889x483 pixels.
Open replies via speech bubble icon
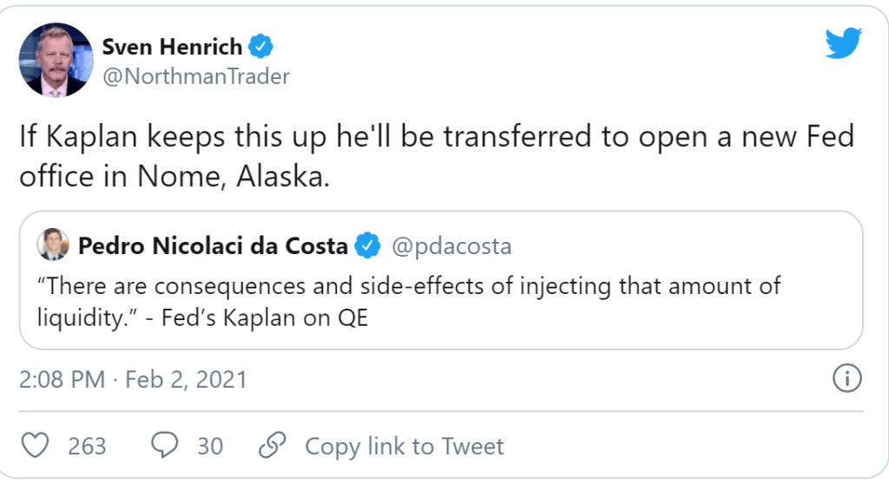click(x=165, y=446)
